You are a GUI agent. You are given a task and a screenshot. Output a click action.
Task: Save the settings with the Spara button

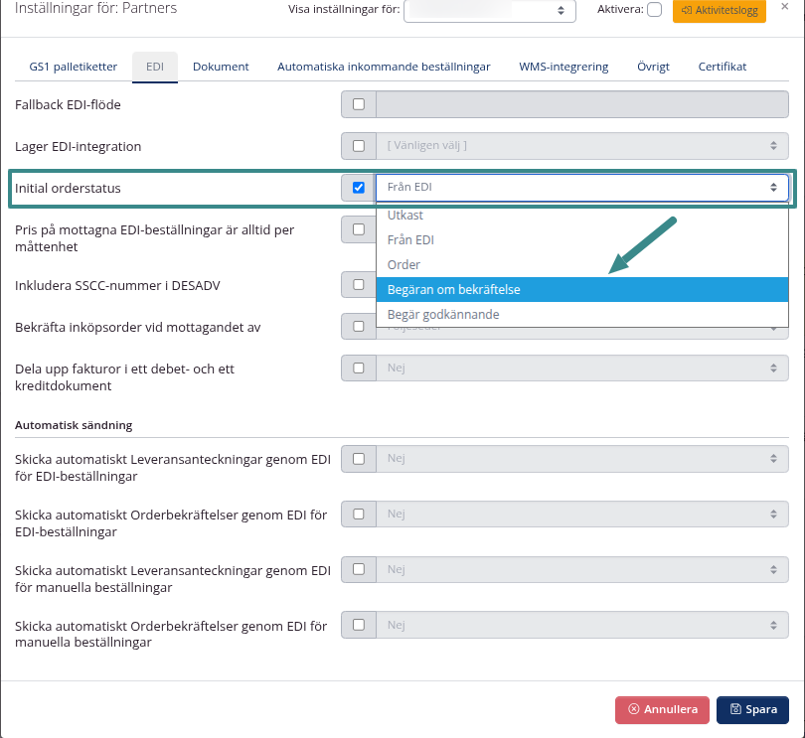coord(752,710)
